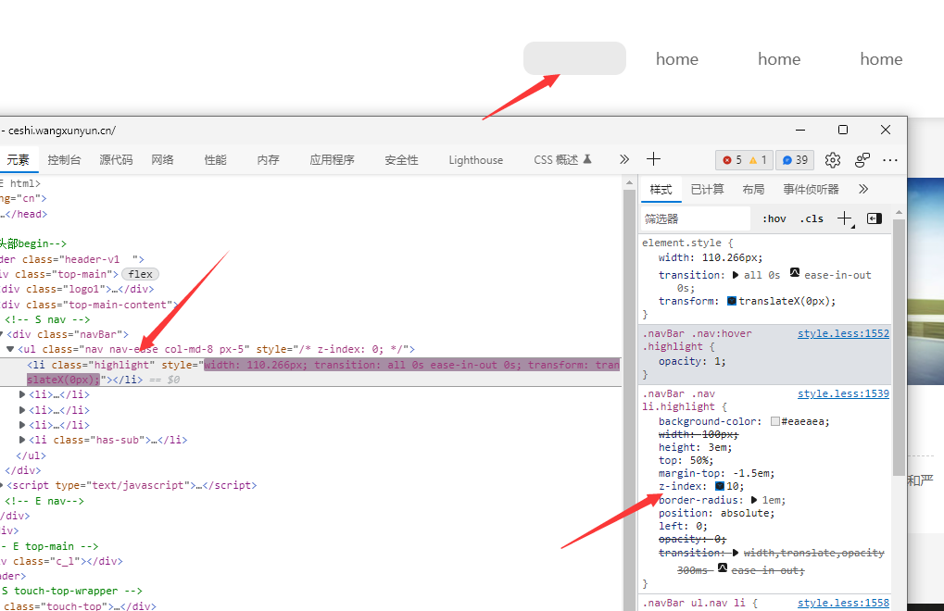The width and height of the screenshot is (944, 611).
Task: Open style.less:1539 source link
Action: [843, 393]
